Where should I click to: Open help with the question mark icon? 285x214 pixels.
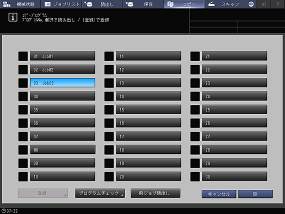(x=278, y=4)
